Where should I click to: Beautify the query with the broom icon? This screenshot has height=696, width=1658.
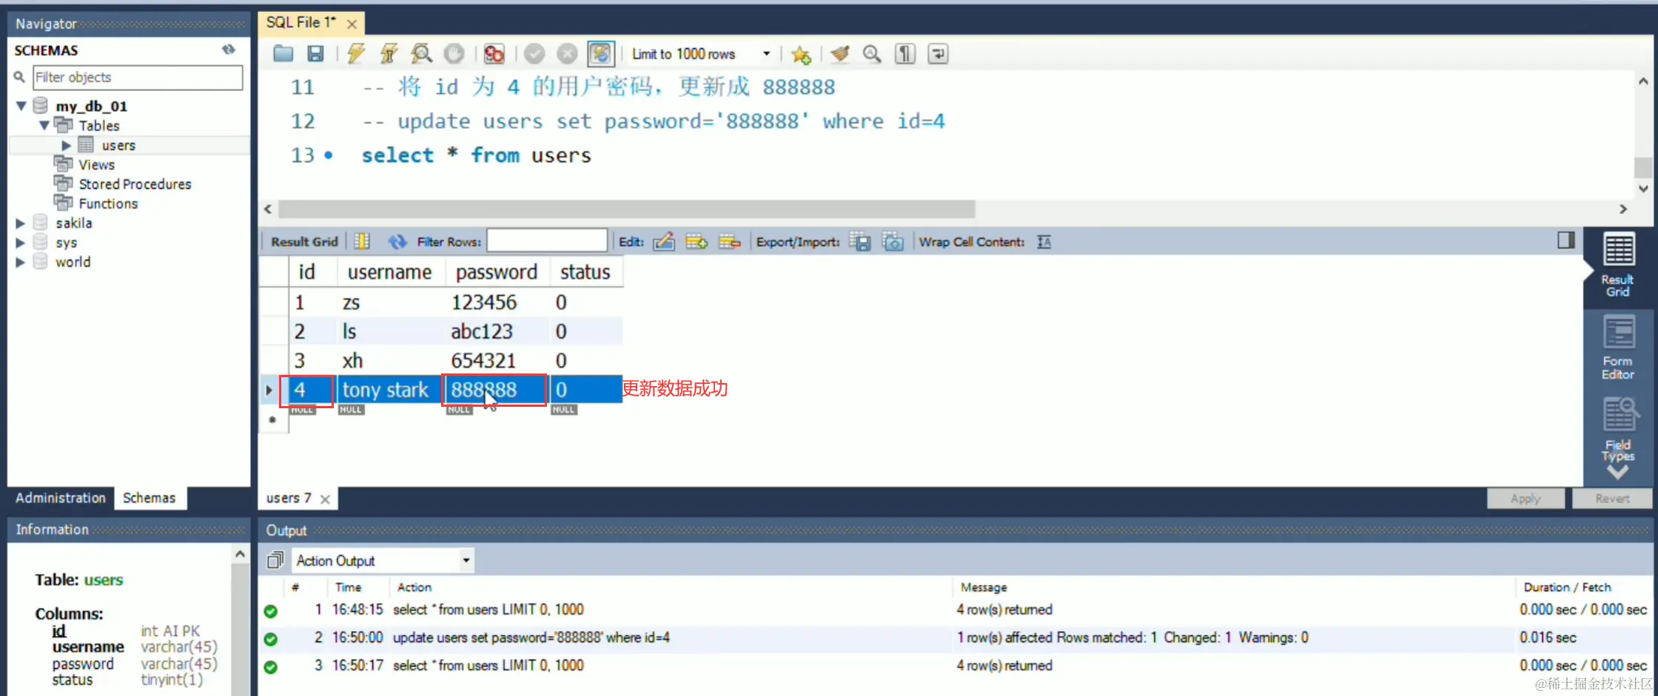click(839, 53)
